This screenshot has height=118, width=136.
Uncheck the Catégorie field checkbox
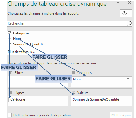tap(9, 33)
